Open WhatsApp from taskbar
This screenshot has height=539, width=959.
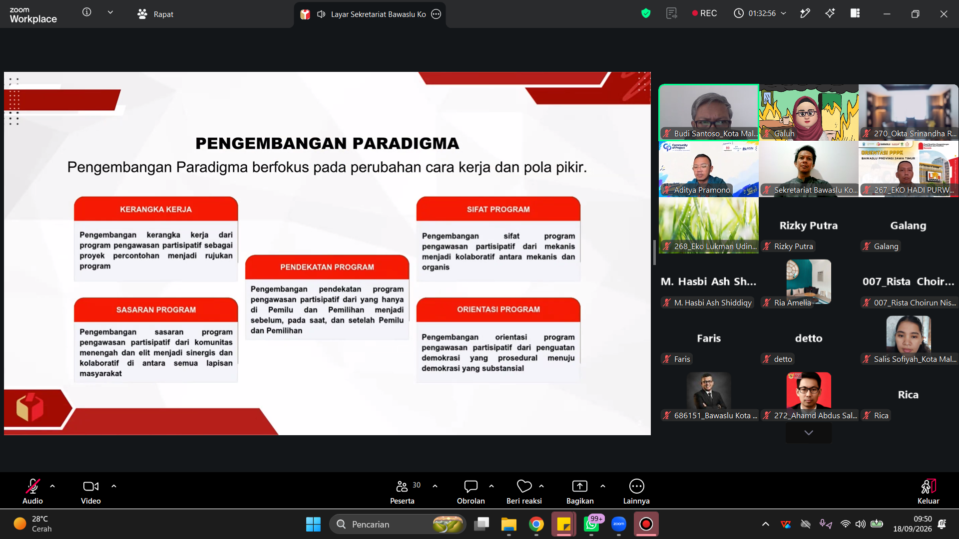click(591, 524)
